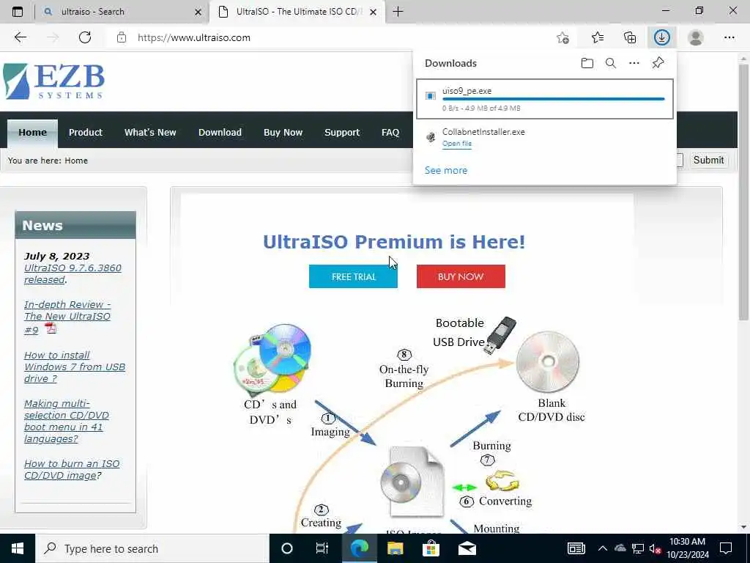Click Open file under CollabnetInstaller.exe
The height and width of the screenshot is (563, 750).
pyautogui.click(x=457, y=144)
